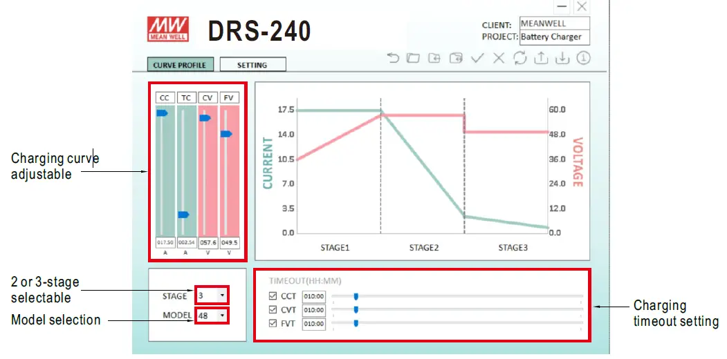727x359 pixels.
Task: Toggle the CVT timeout checkbox
Action: [273, 310]
